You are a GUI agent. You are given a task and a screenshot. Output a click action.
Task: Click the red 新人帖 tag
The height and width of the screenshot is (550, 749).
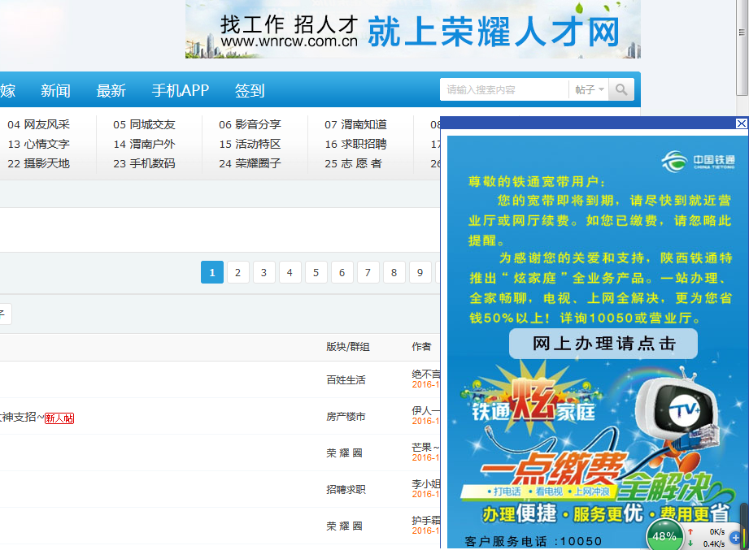(59, 418)
